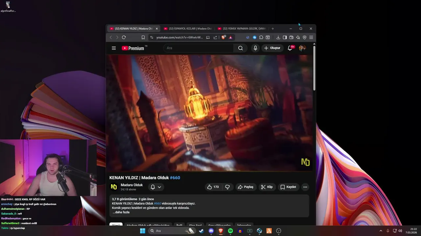Reload the page in Brave
Viewport: 421px width, 236px height.
[x=124, y=37]
